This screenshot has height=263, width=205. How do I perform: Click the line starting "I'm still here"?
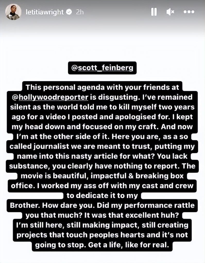(x=102, y=225)
